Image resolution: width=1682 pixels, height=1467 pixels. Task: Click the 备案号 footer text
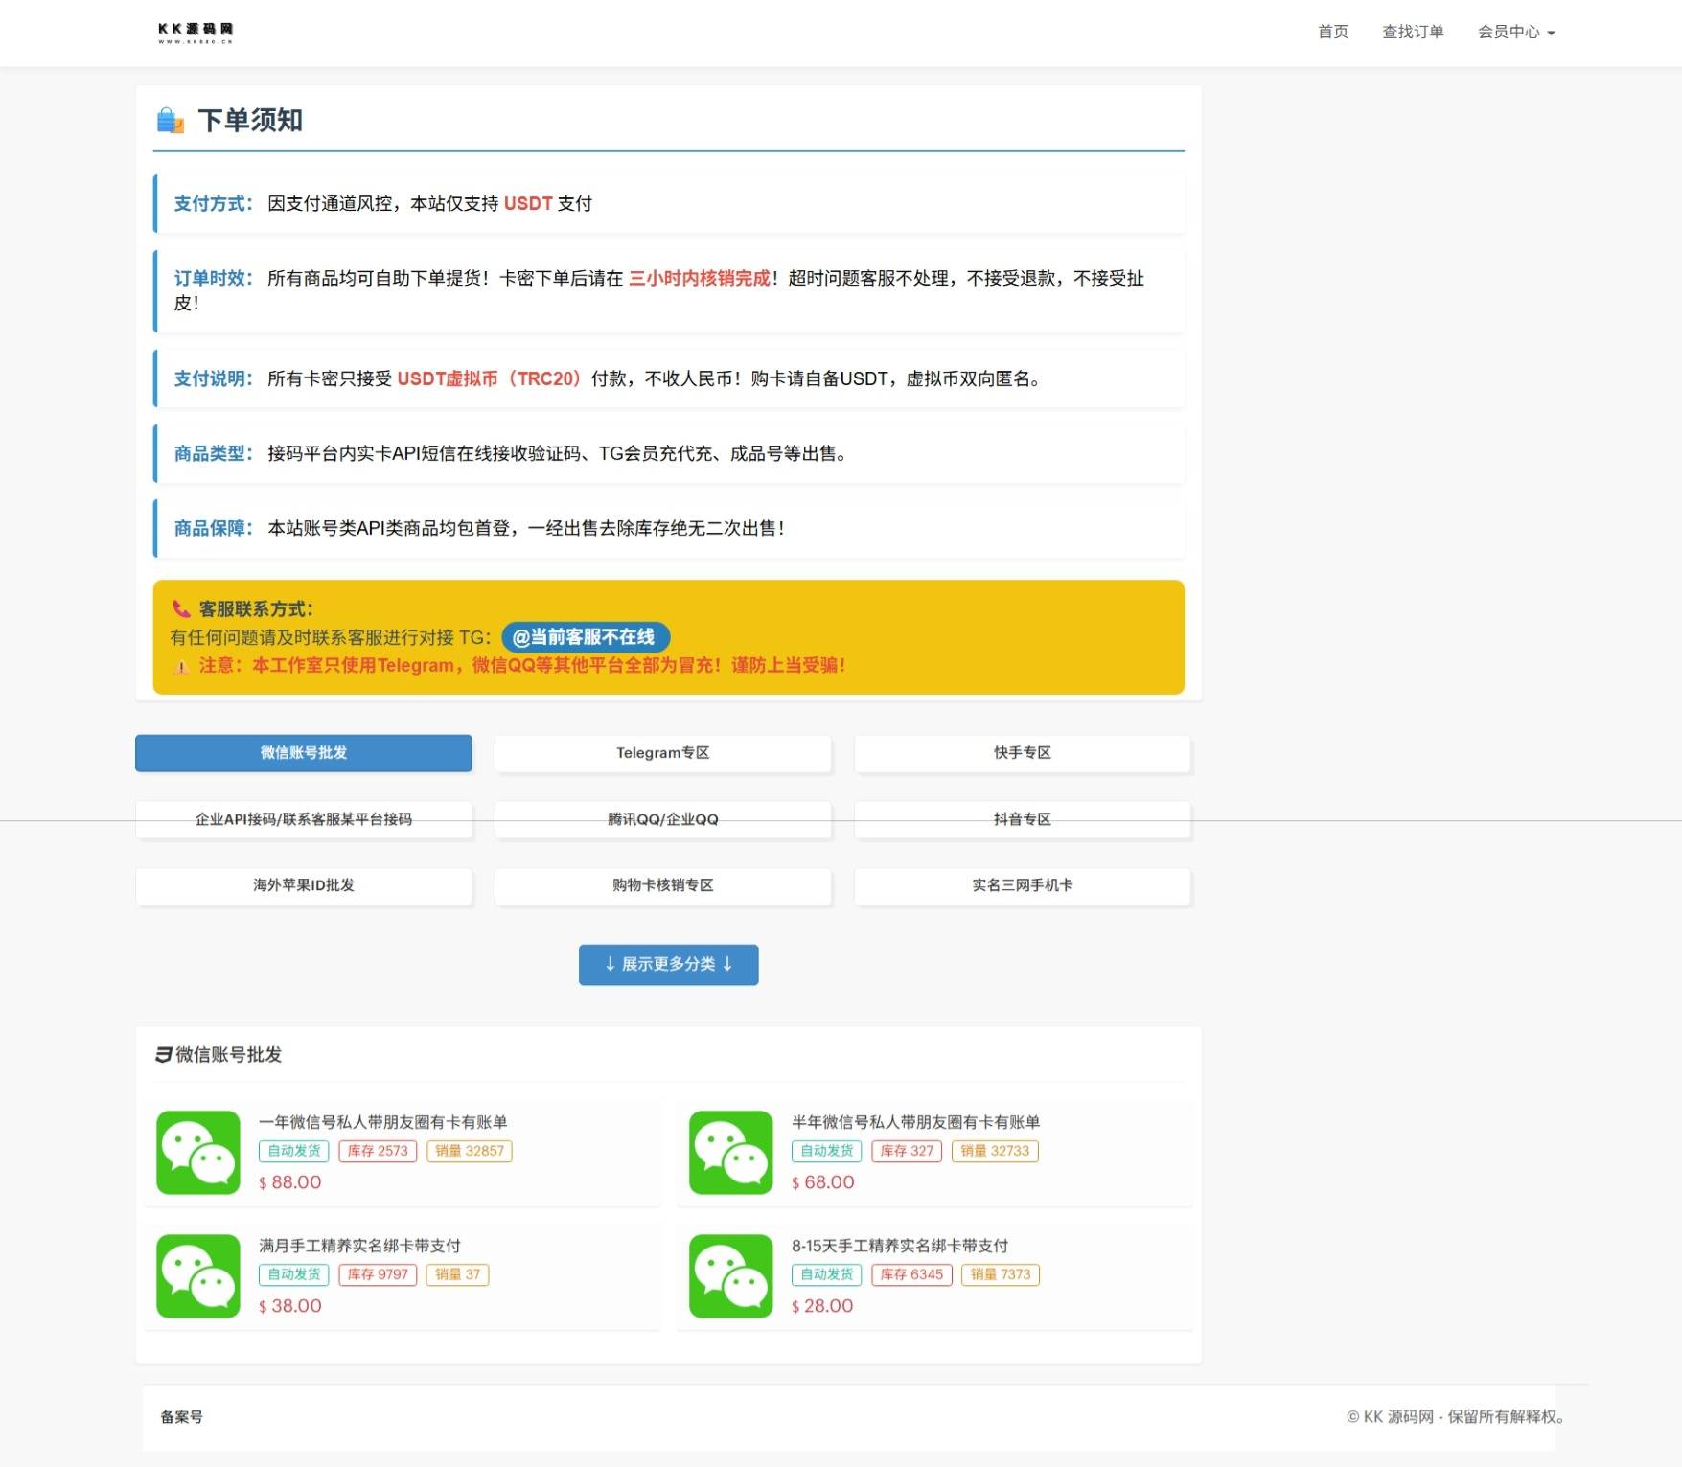click(181, 1417)
